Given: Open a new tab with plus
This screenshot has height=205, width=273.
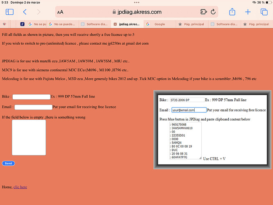Looking at the screenshot, I should pyautogui.click(x=248, y=12).
